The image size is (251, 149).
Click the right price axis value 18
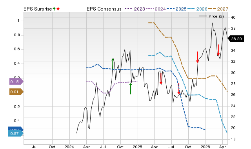tap(233, 139)
